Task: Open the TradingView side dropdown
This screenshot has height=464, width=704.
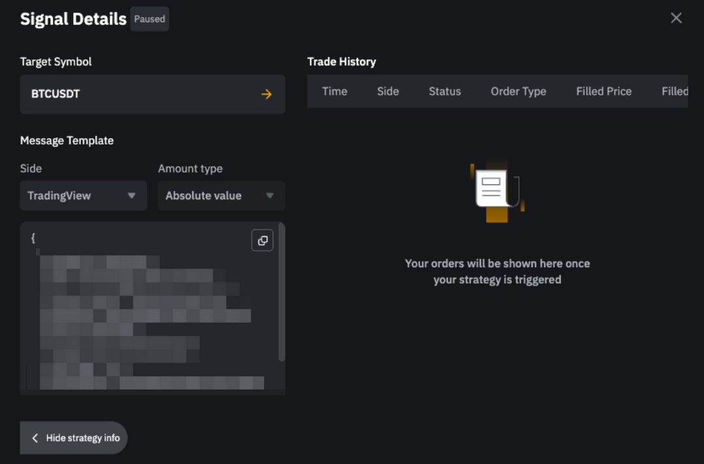Action: coord(83,196)
